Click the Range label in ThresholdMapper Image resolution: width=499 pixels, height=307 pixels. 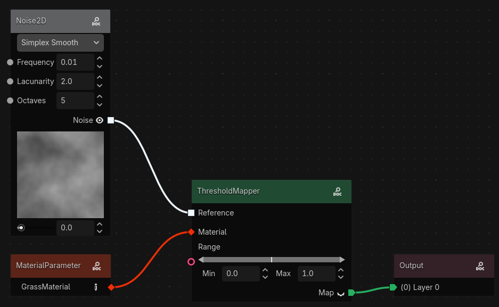tap(209, 247)
